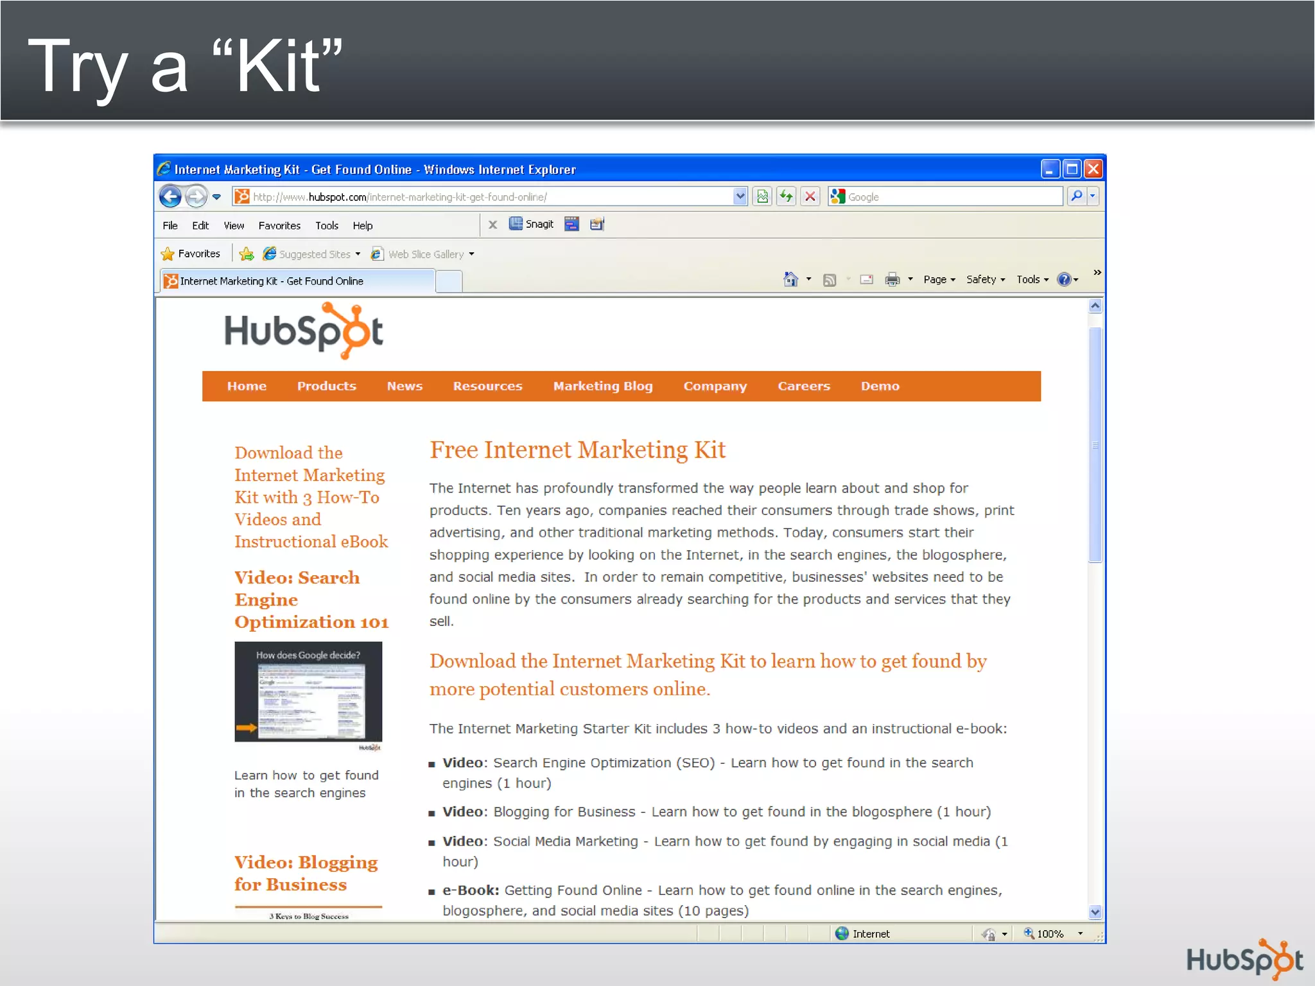Viewport: 1315px width, 986px height.
Task: Click the browser Back arrow button
Action: (x=170, y=196)
